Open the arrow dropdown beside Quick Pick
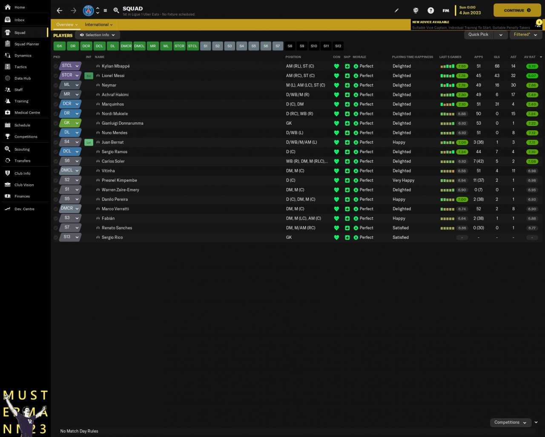Image resolution: width=545 pixels, height=437 pixels. tap(501, 34)
